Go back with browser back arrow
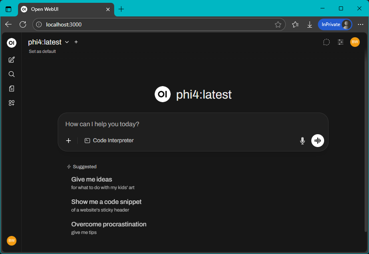The height and width of the screenshot is (254, 369). (x=8, y=24)
